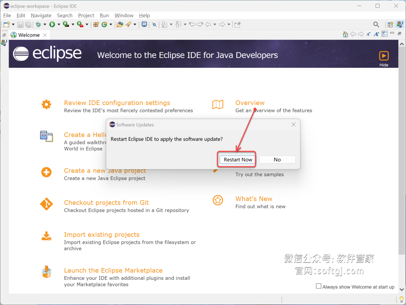406x305 pixels.
Task: Click the Next Annotation toolbar icon
Action: (164, 25)
